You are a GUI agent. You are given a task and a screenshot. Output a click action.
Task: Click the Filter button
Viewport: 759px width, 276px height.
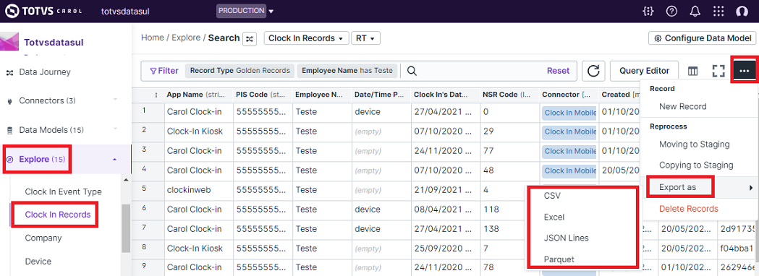164,71
